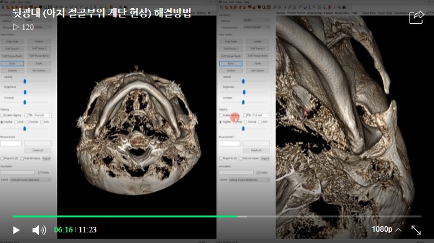Open the Full Half dropdown in right window
This screenshot has height=243, width=434.
pos(261,115)
